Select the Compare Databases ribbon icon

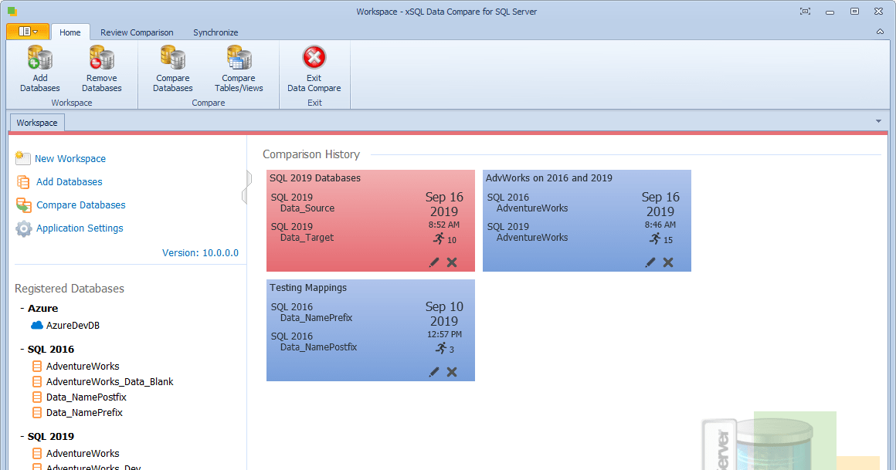pos(172,58)
